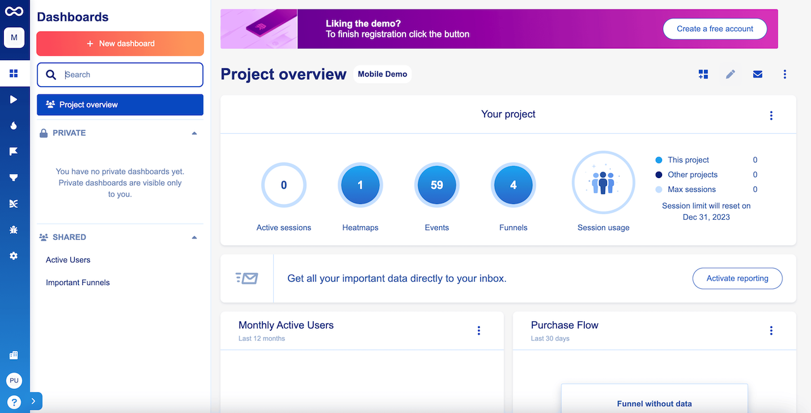Screen dimensions: 811x413
Task: Click the blue dot beside 'This project'
Action: click(659, 160)
